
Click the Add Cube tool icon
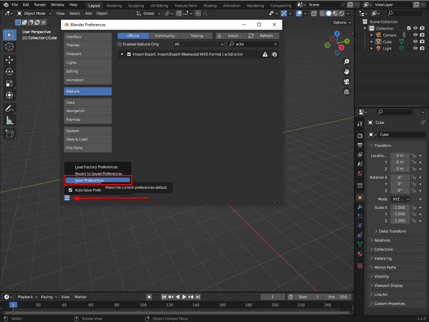tap(9, 134)
